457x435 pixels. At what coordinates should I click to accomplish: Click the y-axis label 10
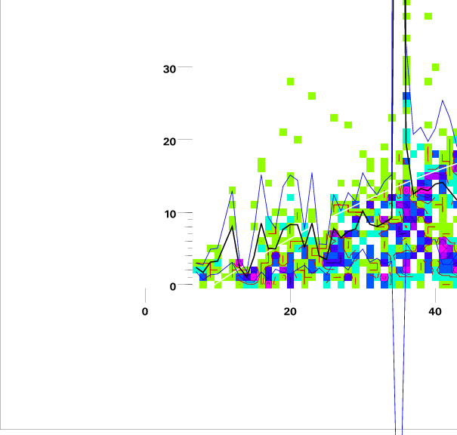[x=169, y=214]
